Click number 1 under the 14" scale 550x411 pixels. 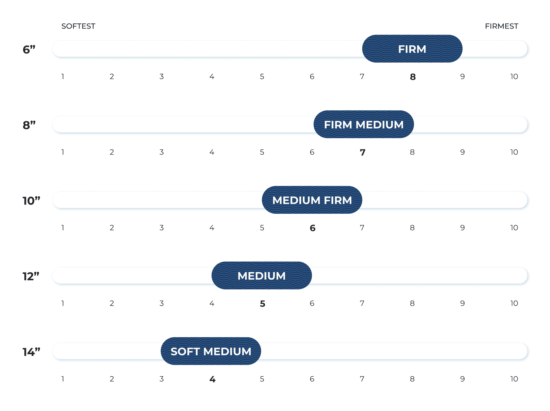click(x=63, y=379)
